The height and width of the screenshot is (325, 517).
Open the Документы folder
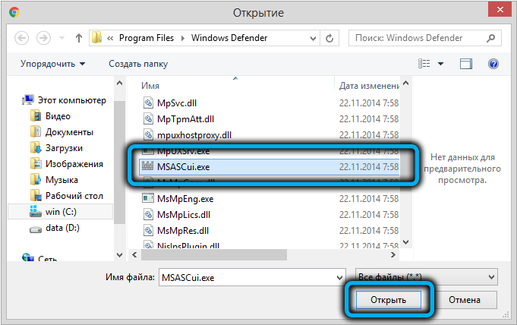coord(69,132)
